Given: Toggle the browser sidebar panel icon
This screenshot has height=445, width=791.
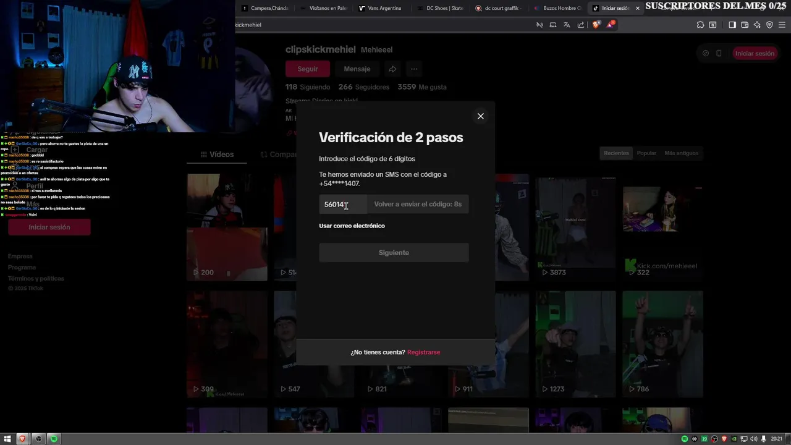Looking at the screenshot, I should click(732, 25).
